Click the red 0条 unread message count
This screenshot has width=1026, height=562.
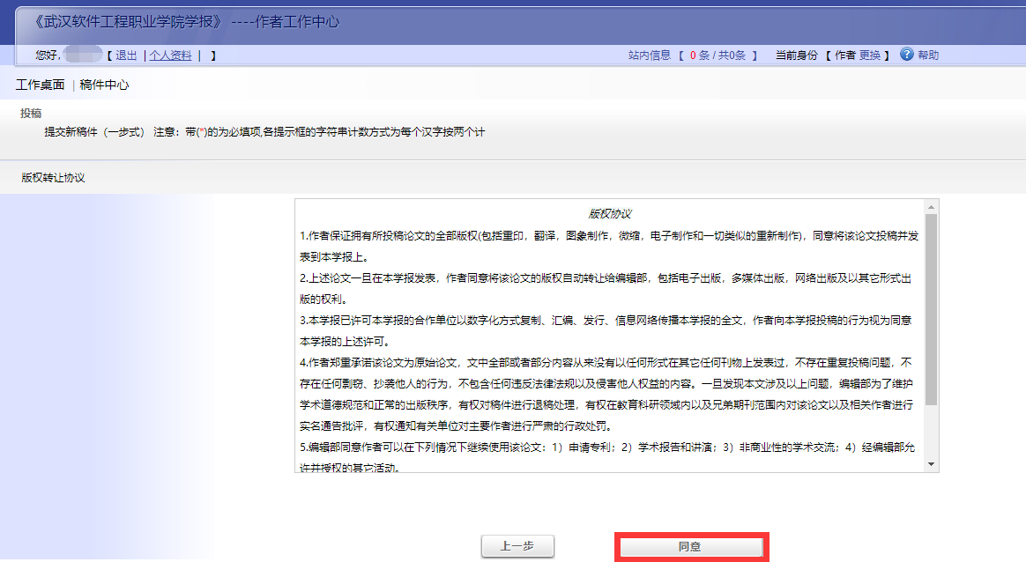click(698, 55)
